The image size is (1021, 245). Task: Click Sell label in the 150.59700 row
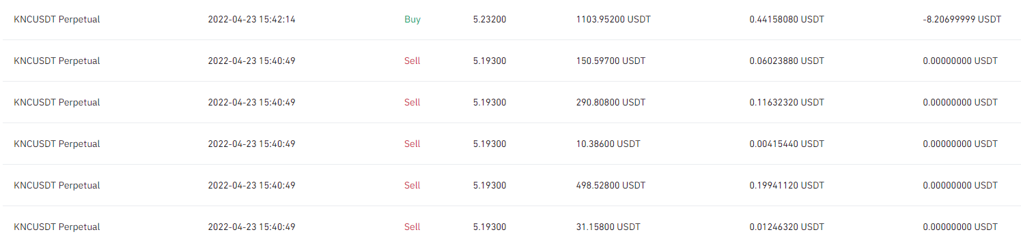coord(412,61)
